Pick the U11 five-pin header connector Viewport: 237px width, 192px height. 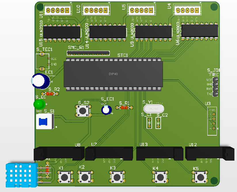click(x=58, y=10)
